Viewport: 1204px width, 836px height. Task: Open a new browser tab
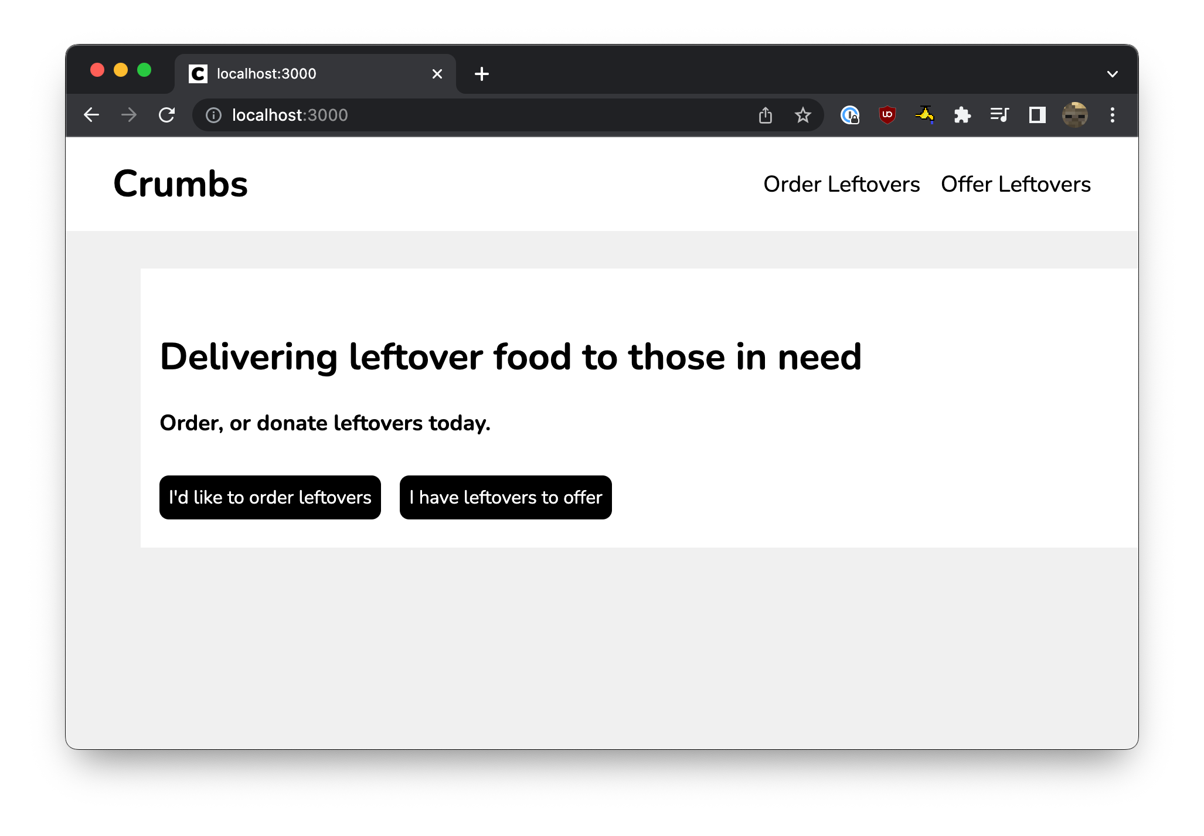(482, 73)
